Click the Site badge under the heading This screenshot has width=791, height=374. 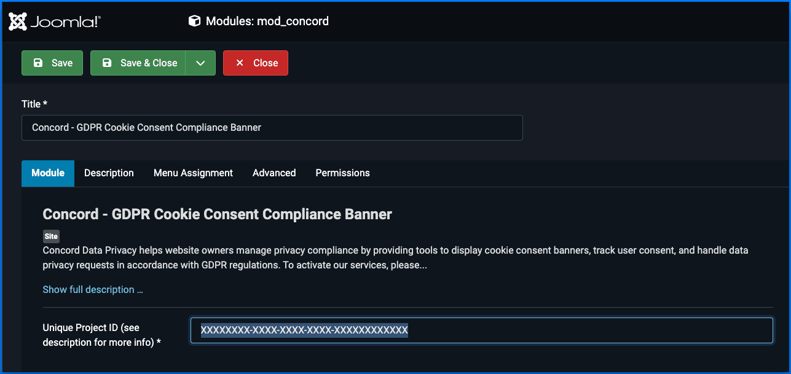coord(51,236)
